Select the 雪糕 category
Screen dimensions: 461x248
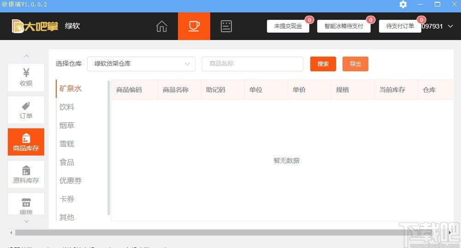[67, 144]
